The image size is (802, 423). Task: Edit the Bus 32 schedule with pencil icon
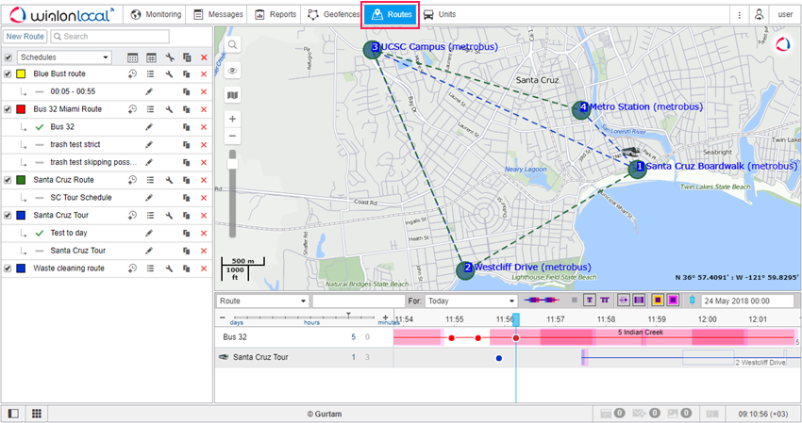(148, 126)
